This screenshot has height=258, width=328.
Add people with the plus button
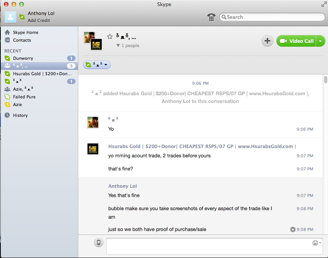[267, 41]
